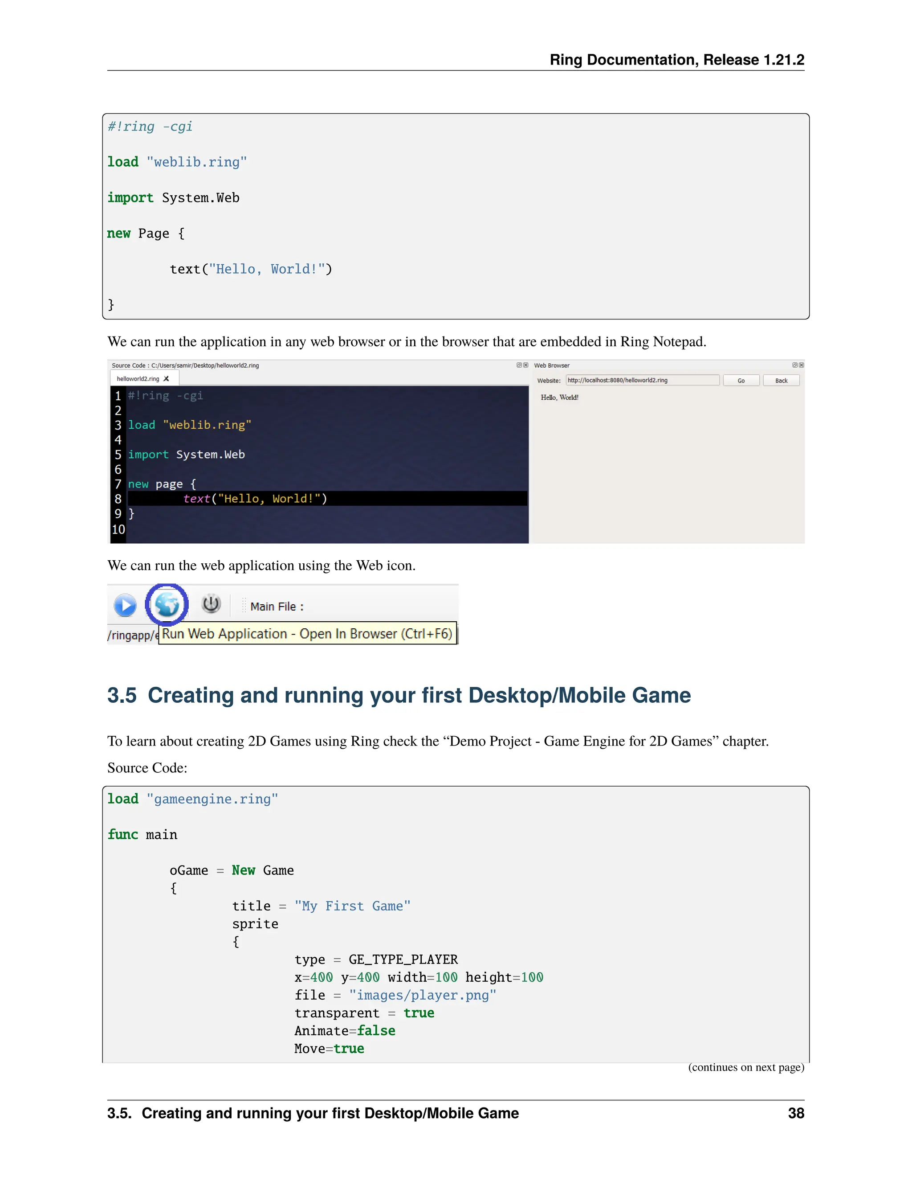Image resolution: width=912 pixels, height=1181 pixels.
Task: Click the Run Web Application tooltip
Action: pos(307,634)
